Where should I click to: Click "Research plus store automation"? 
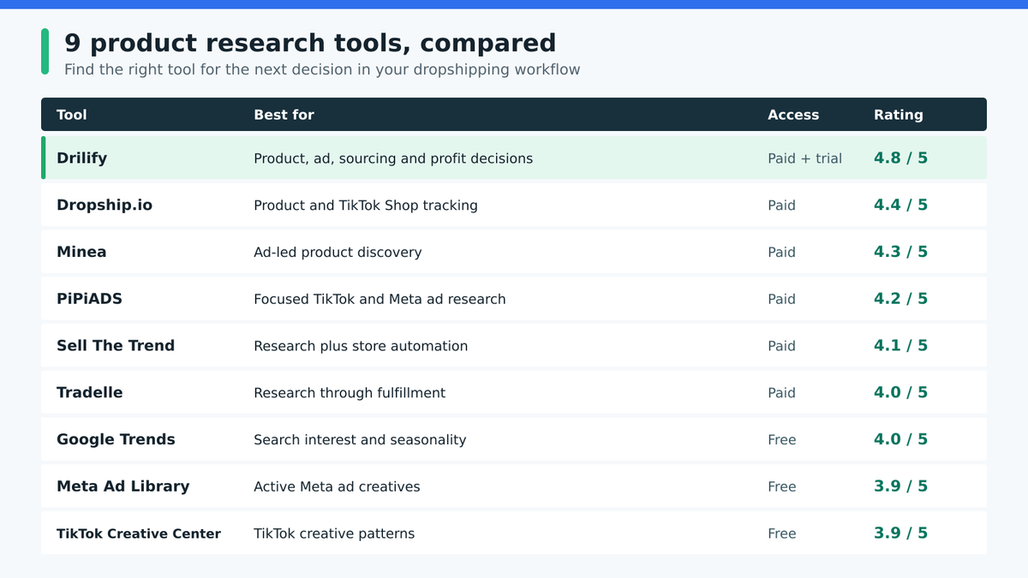pos(361,346)
